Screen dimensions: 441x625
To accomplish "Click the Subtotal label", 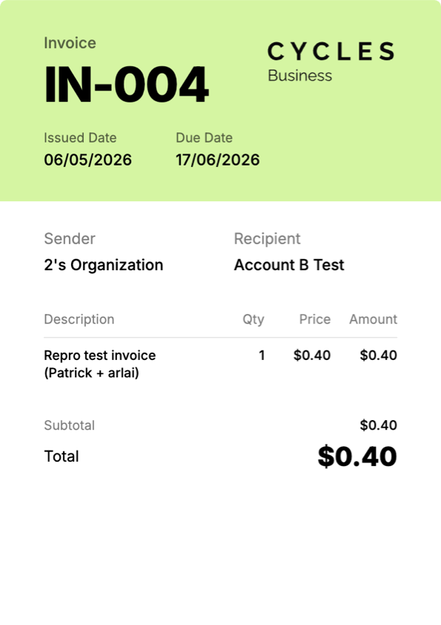I will click(69, 425).
